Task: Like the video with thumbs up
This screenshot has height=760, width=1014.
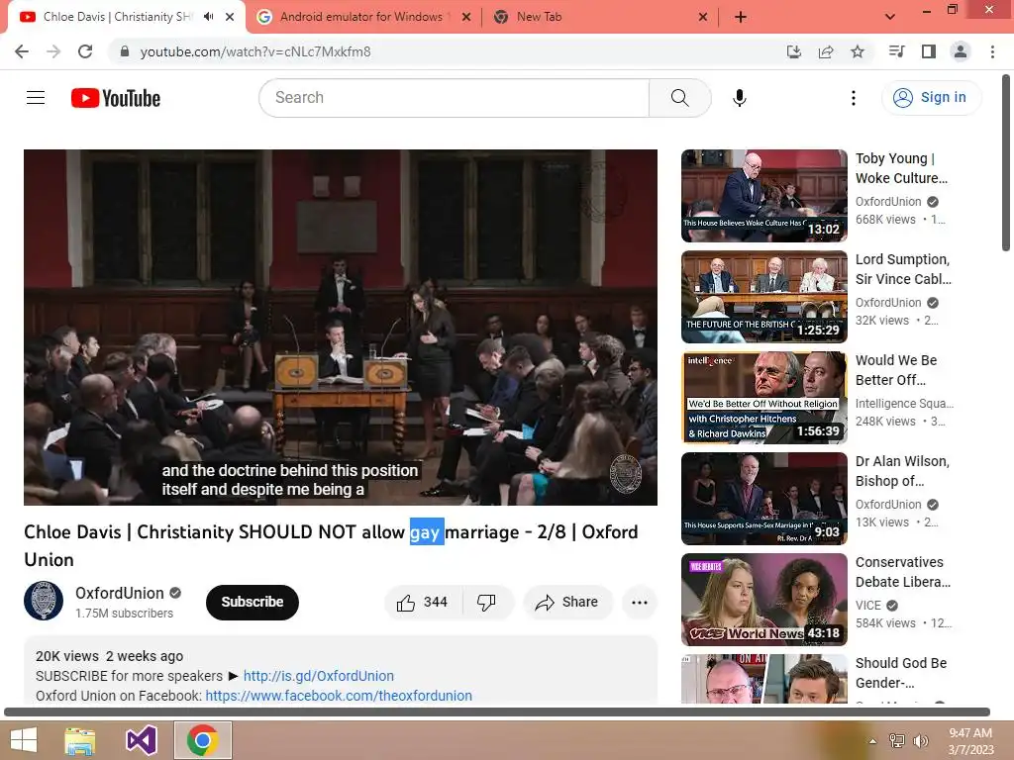Action: [422, 603]
